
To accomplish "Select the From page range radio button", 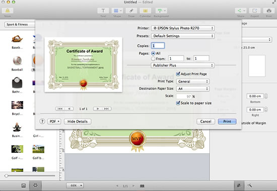I will point(153,58).
